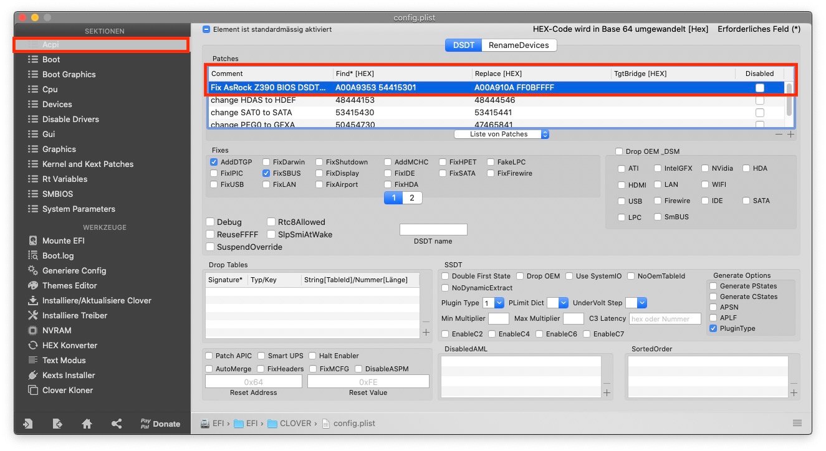Click the Installiere Treiber plug icon
The image size is (826, 451).
(x=32, y=316)
